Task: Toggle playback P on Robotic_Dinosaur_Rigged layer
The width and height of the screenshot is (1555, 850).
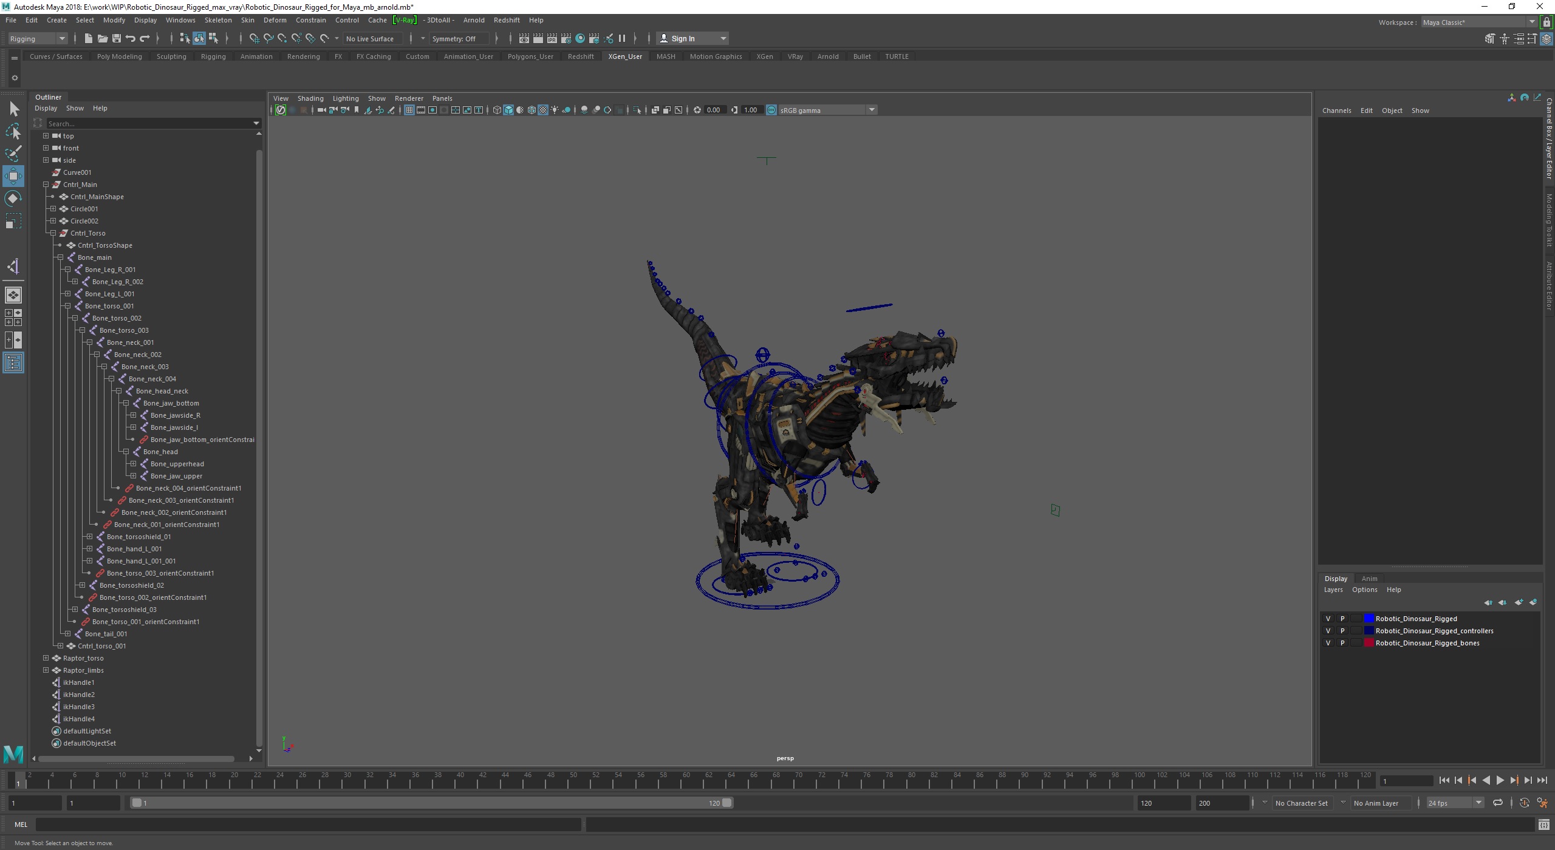Action: click(x=1342, y=619)
